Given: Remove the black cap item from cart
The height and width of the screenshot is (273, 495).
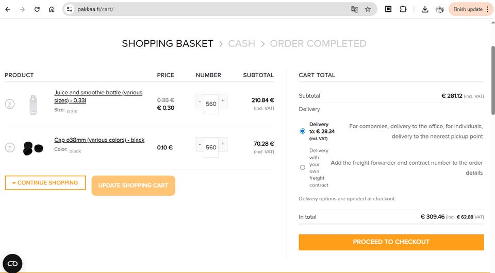Looking at the screenshot, I should pos(10,148).
